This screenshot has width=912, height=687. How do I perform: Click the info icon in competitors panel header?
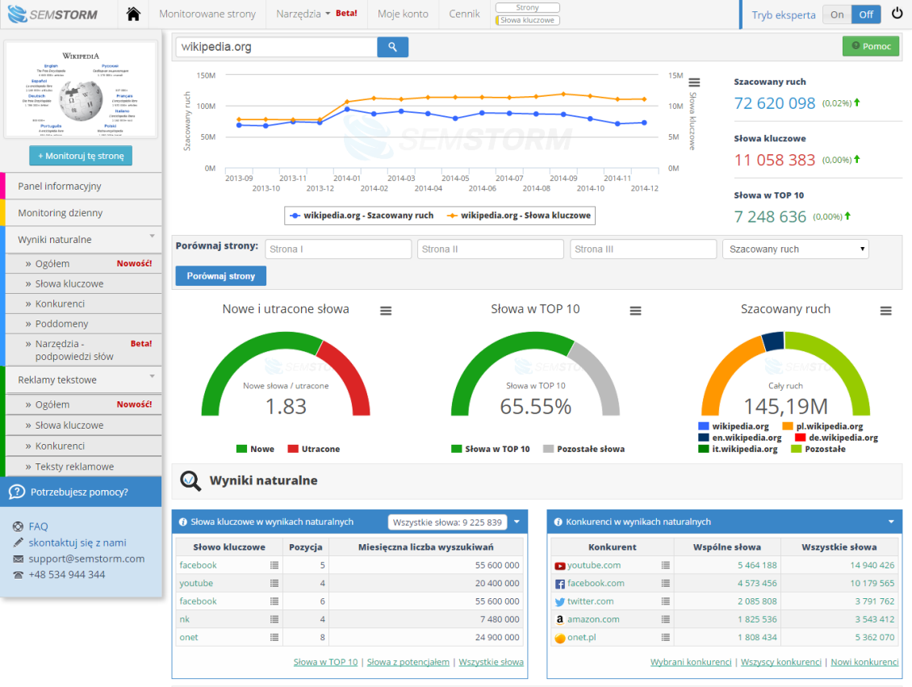[558, 522]
